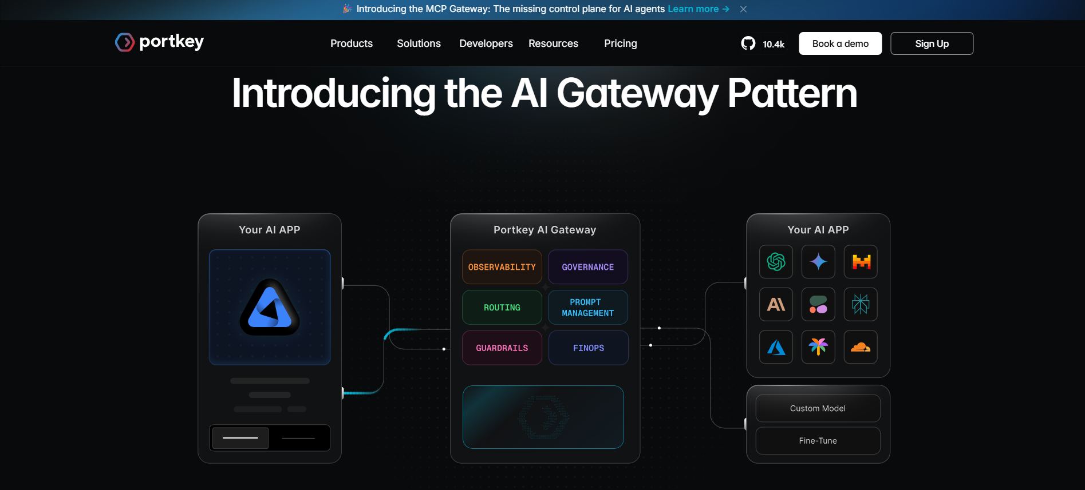Open the Products menu
Screen dimensions: 1085x490
352,43
